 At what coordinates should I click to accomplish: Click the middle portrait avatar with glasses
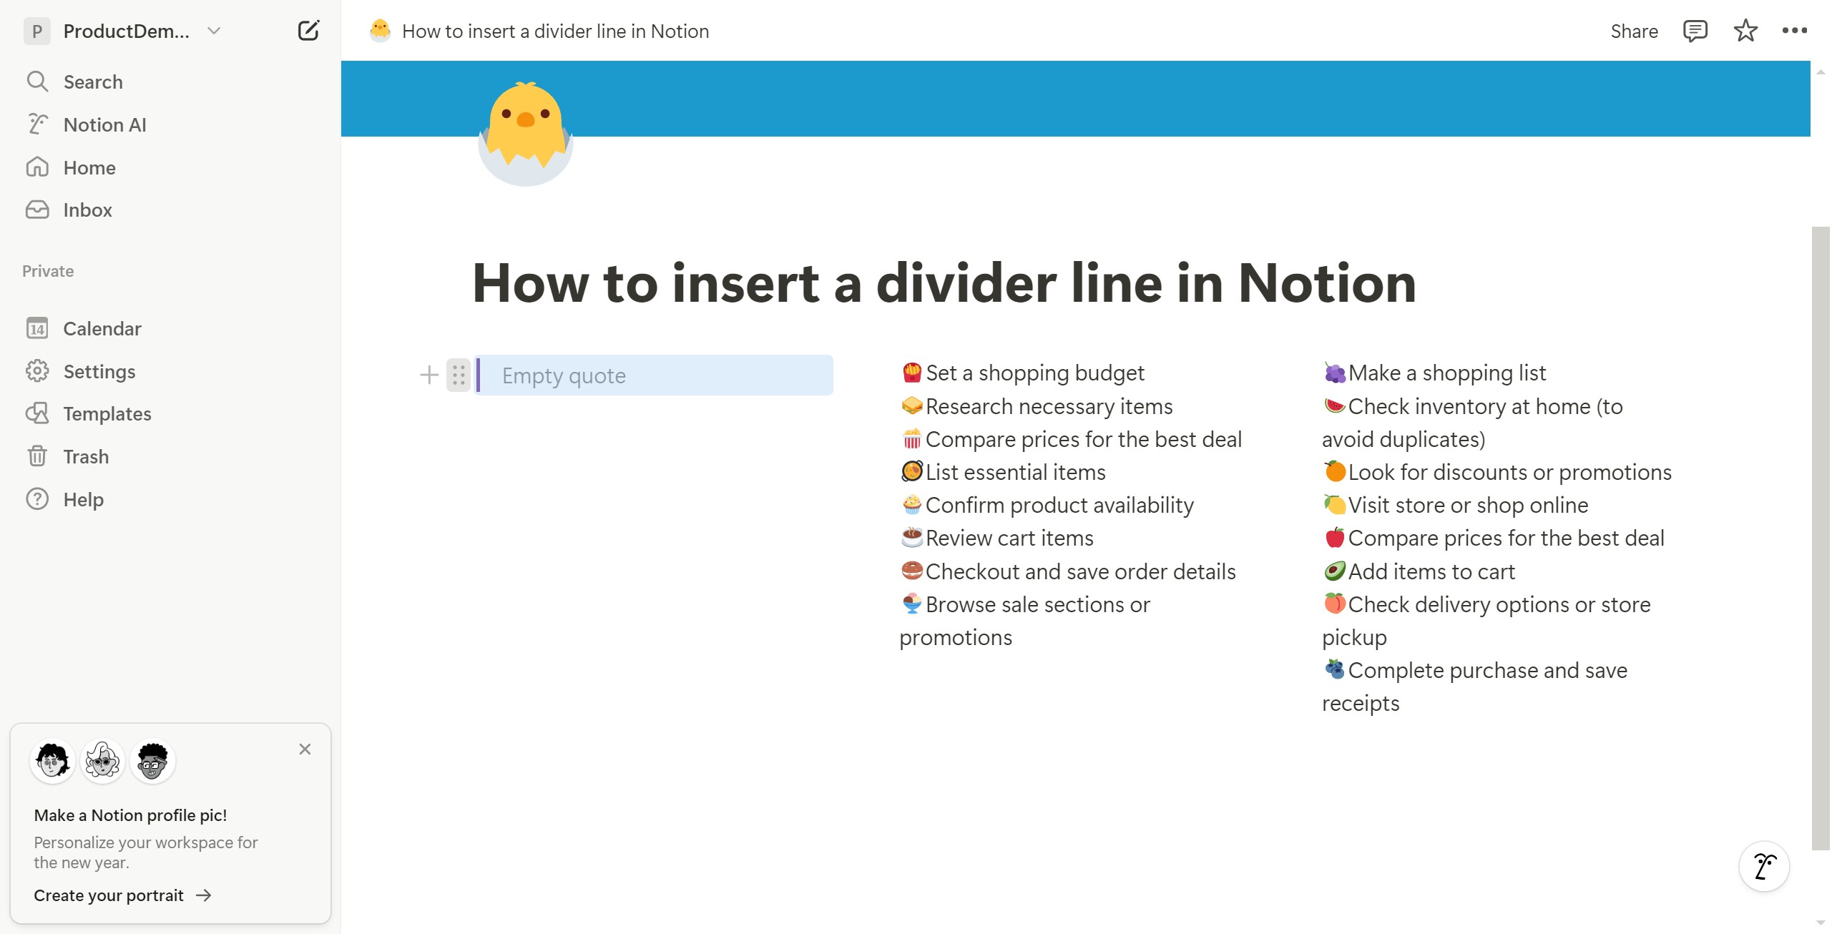[x=102, y=760]
